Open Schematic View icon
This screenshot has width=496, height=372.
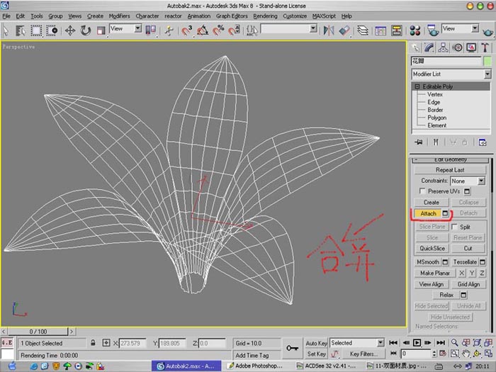coord(396,30)
